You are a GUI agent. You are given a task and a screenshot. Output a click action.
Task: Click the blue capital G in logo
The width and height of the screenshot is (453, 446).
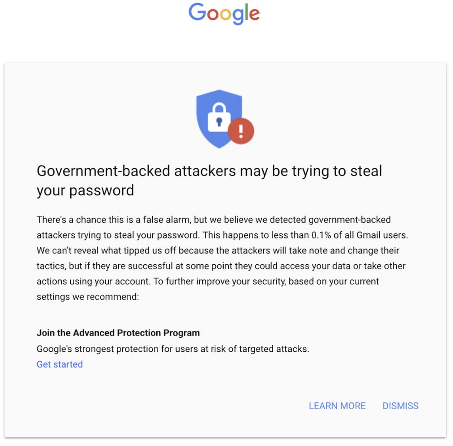tap(198, 12)
